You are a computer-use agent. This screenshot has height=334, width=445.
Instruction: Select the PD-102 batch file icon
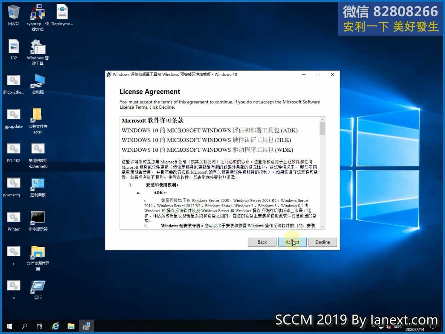click(x=14, y=153)
